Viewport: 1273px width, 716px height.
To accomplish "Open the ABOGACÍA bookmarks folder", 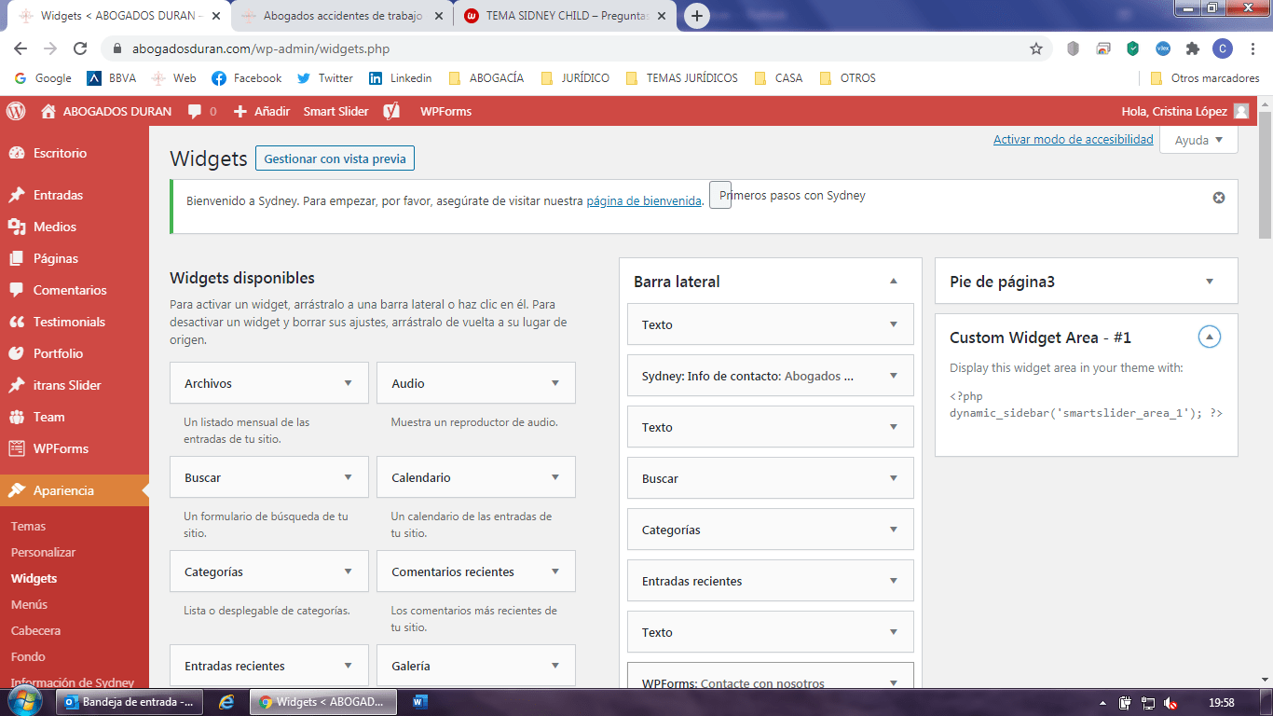I will 486,78.
